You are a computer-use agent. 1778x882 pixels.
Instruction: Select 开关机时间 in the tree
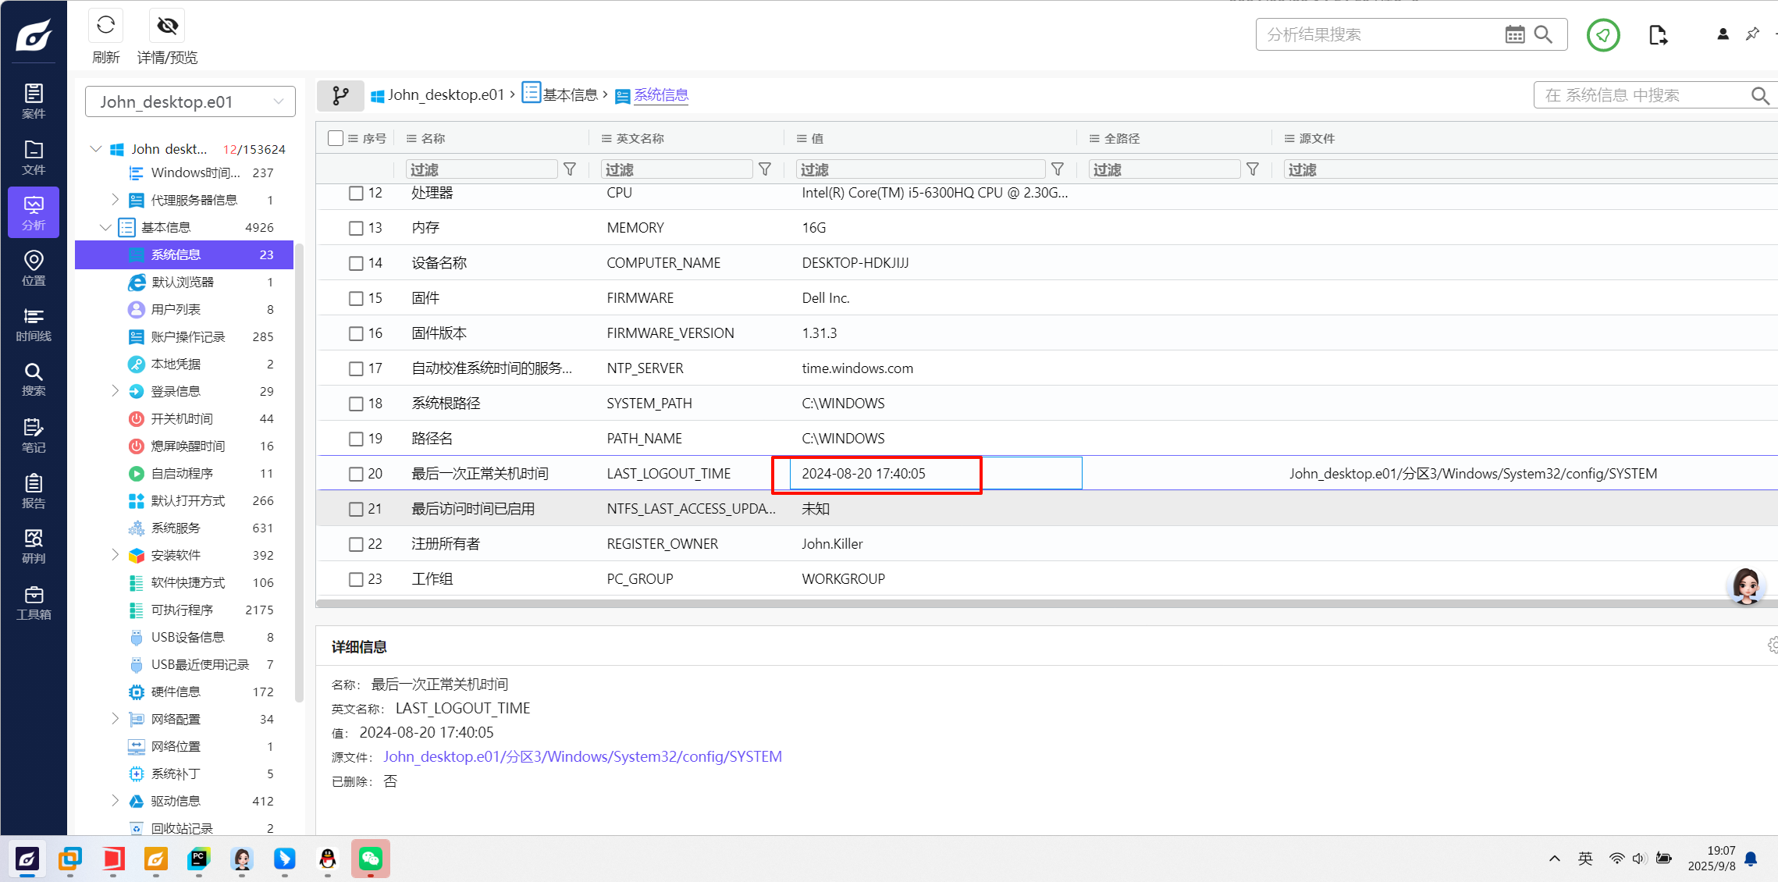click(182, 418)
